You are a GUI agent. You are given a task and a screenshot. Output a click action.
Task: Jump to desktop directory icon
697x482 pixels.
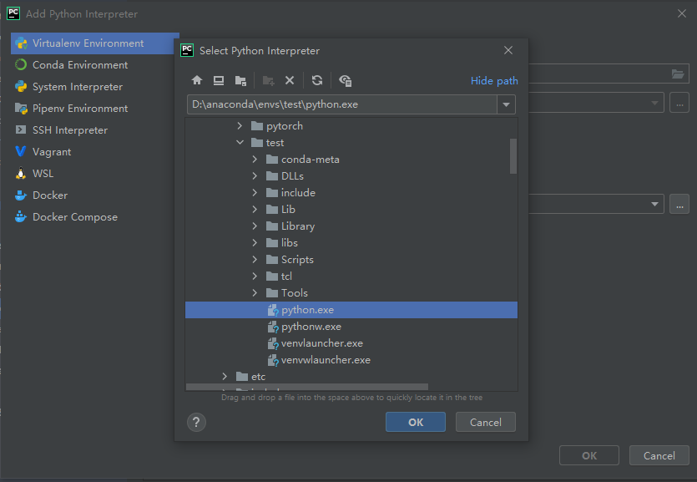tap(218, 80)
